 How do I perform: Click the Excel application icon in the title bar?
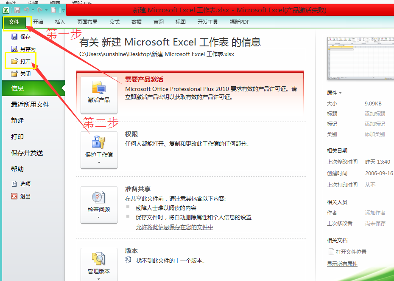pos(6,10)
